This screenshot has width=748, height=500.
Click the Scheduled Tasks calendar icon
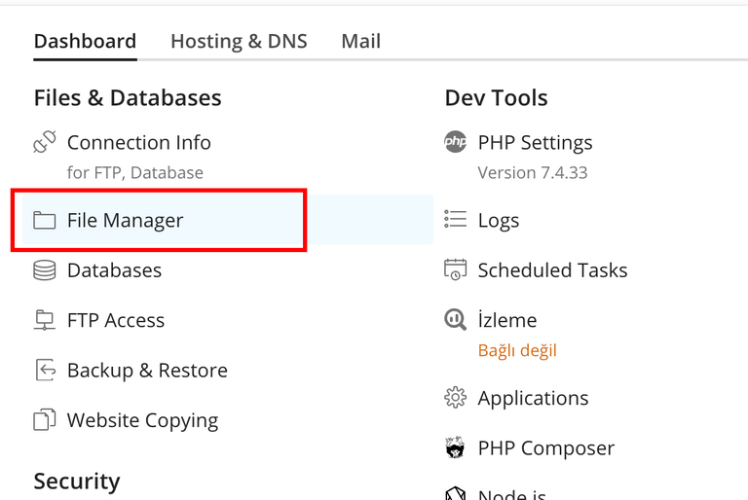pyautogui.click(x=455, y=270)
